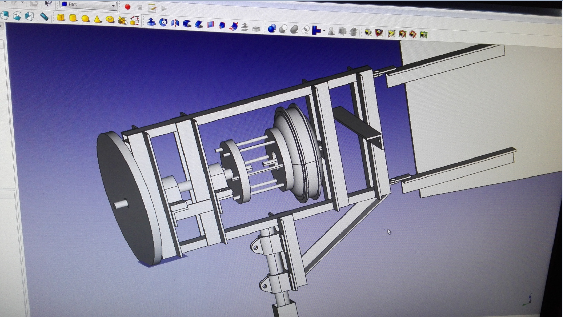Create a cylinder primitive
Viewport: 563px width, 317px height.
73,18
